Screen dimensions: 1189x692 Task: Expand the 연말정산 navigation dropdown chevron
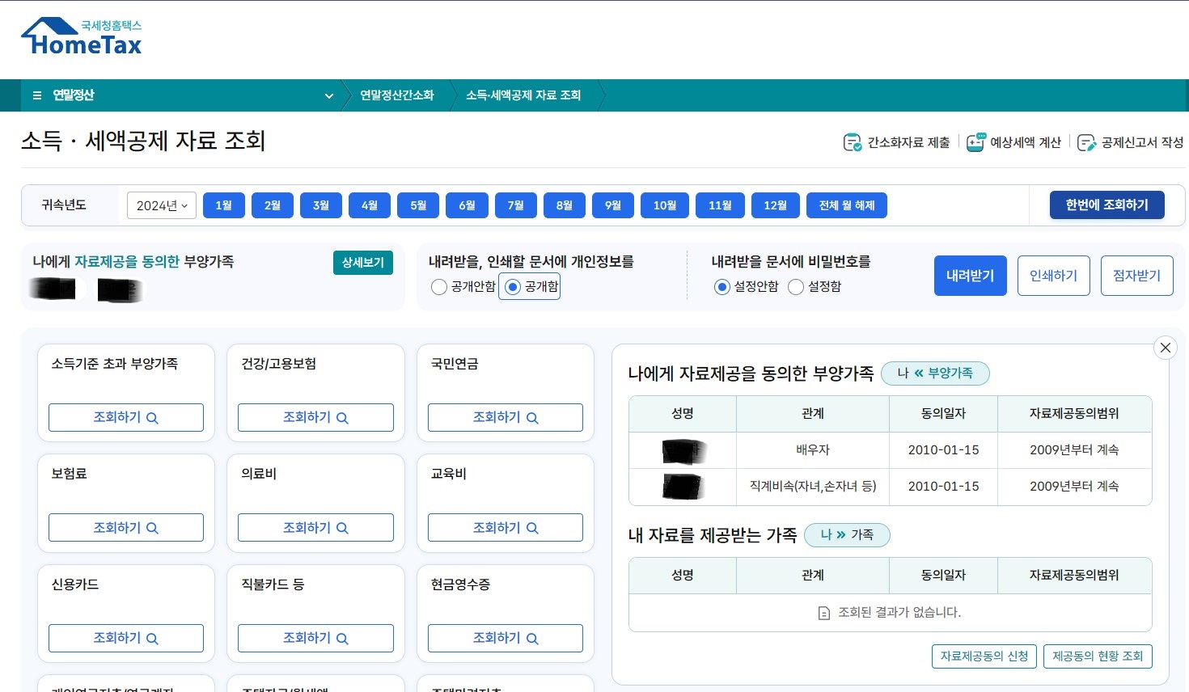tap(329, 95)
